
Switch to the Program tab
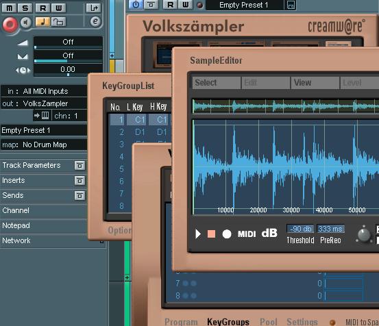tap(181, 322)
